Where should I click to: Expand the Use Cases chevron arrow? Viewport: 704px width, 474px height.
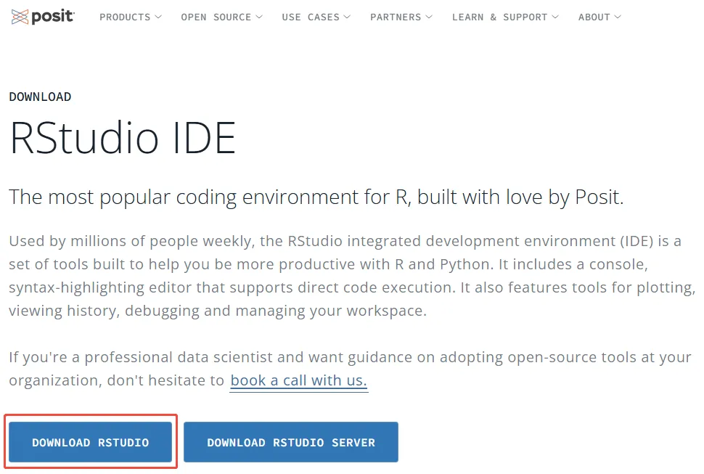point(347,17)
